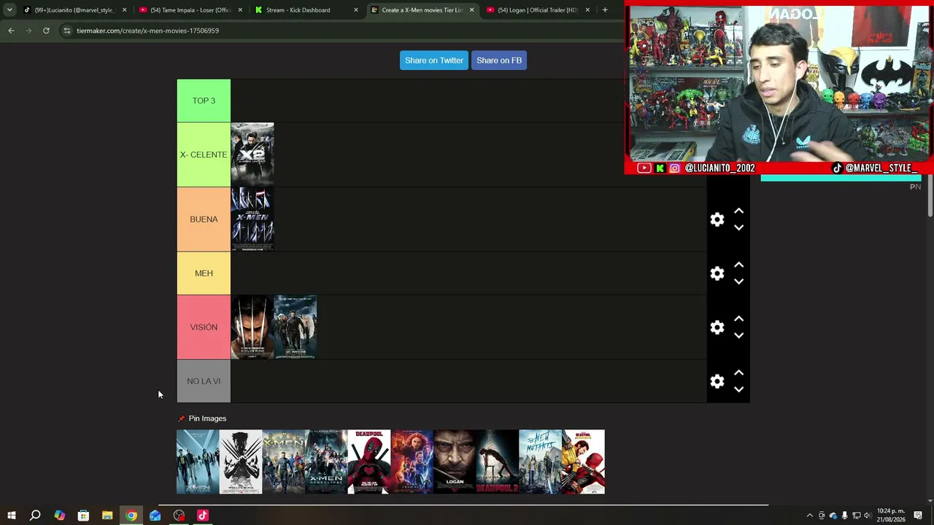Move the NO LA VI tier up

(x=738, y=373)
